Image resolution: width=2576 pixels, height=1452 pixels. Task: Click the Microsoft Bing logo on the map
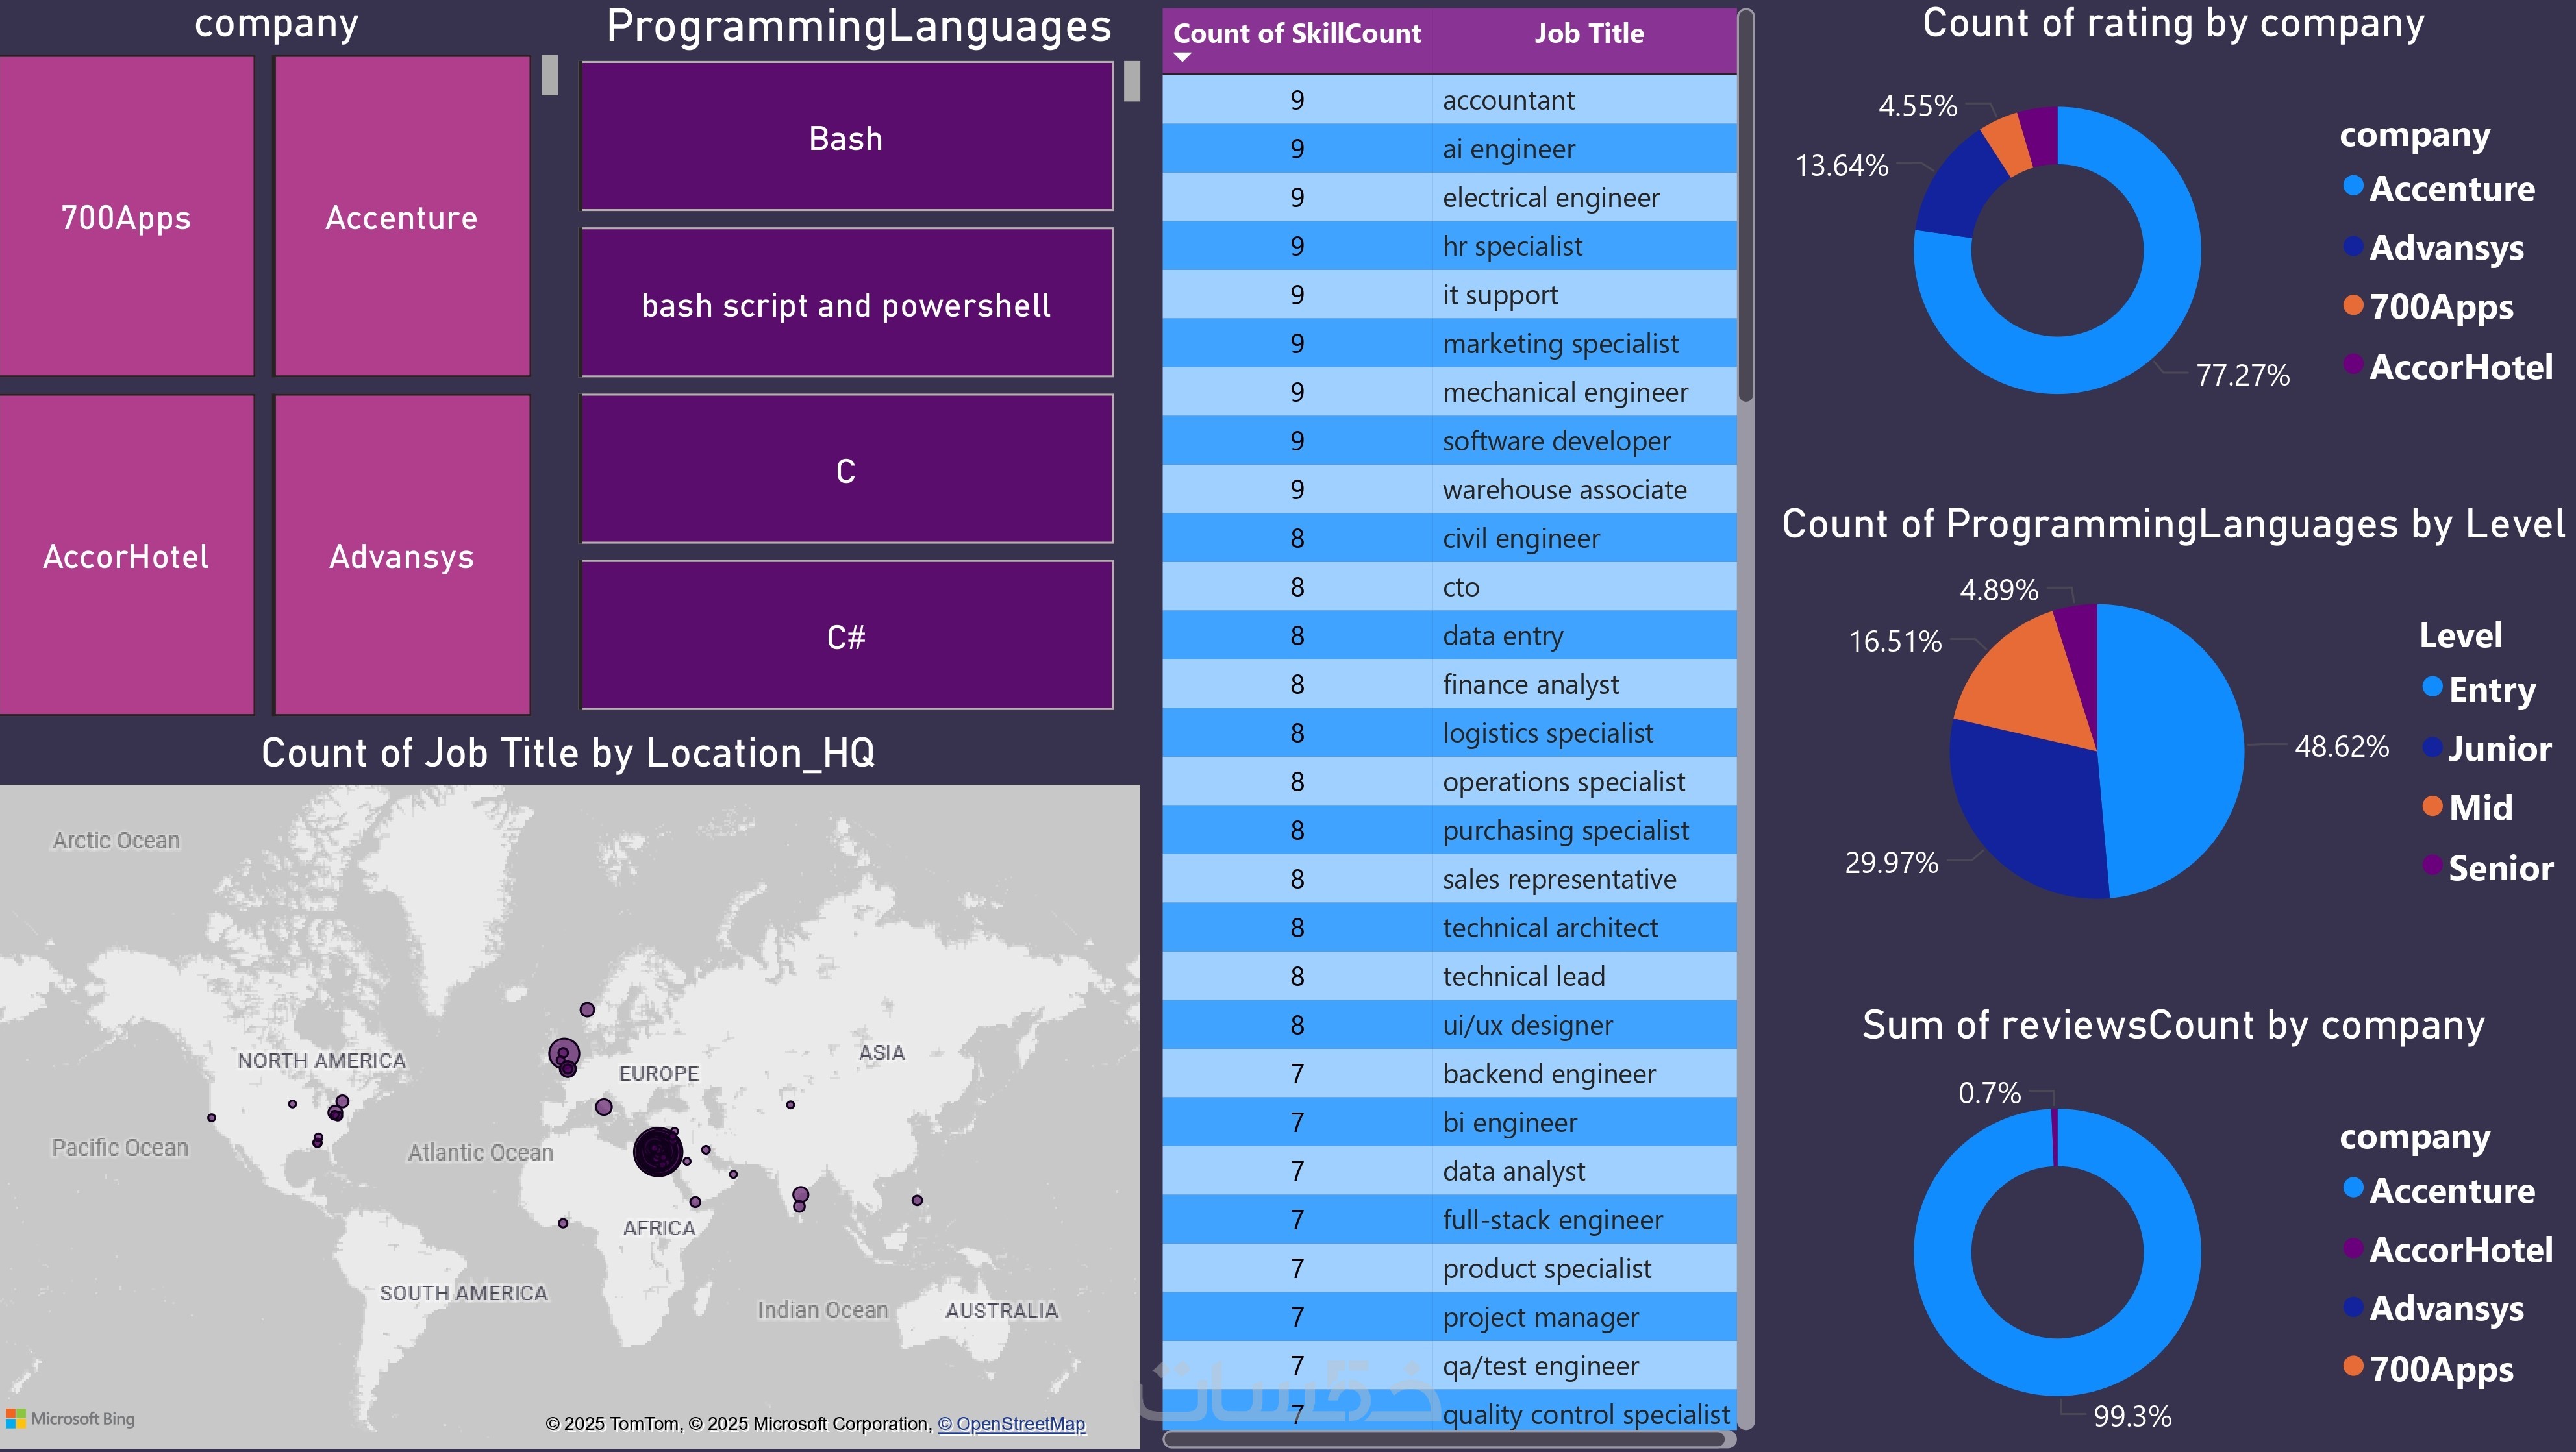coord(70,1418)
